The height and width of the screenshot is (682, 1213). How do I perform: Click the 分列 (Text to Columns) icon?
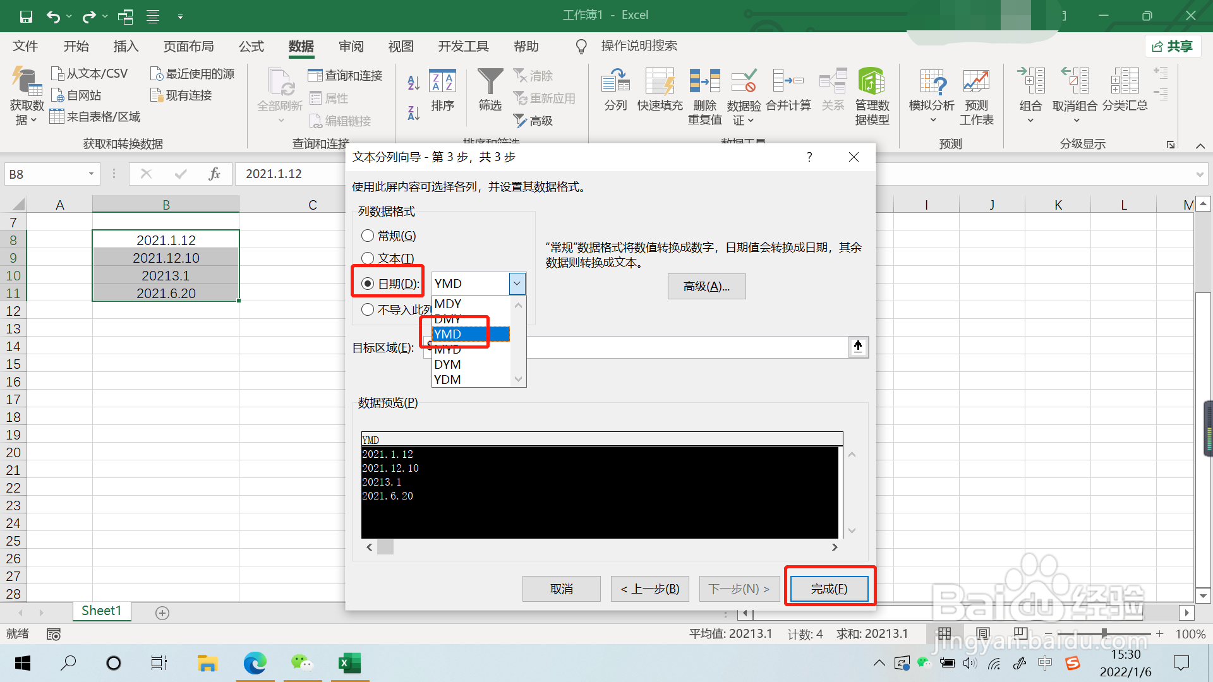(x=615, y=82)
